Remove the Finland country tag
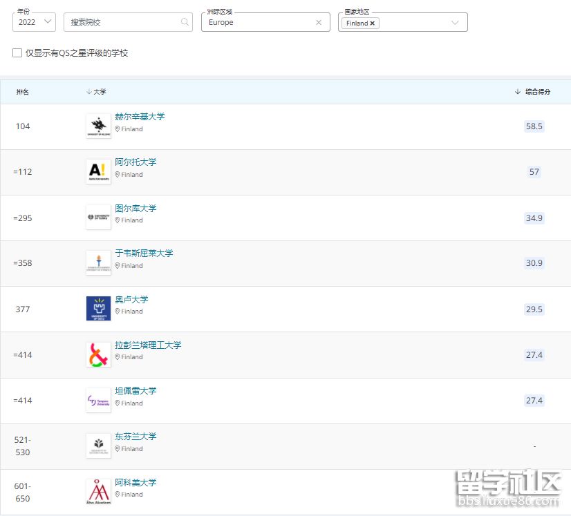This screenshot has width=571, height=516. point(373,23)
